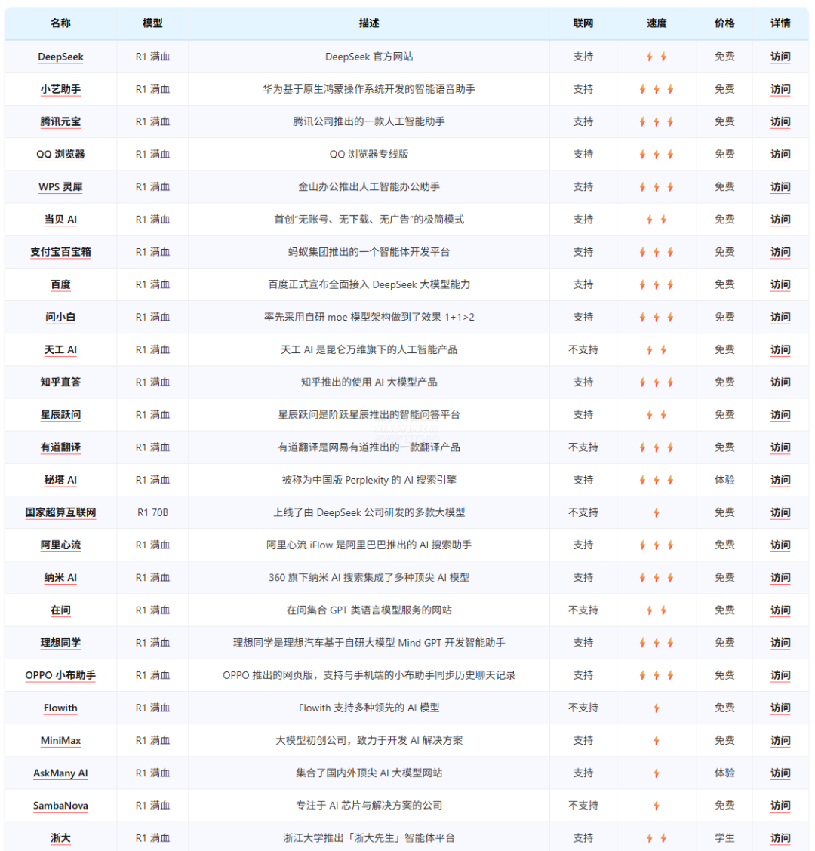815x851 pixels.
Task: Open the 秘塔 AI name link
Action: [x=60, y=480]
